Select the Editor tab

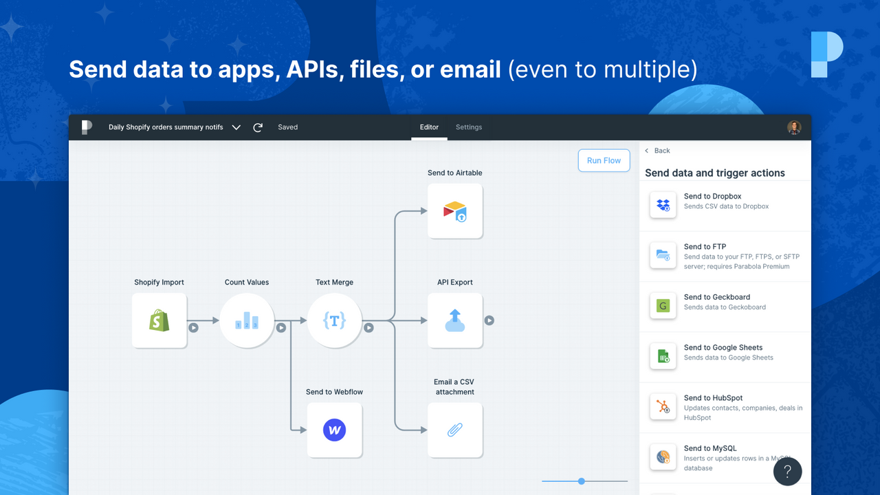429,127
